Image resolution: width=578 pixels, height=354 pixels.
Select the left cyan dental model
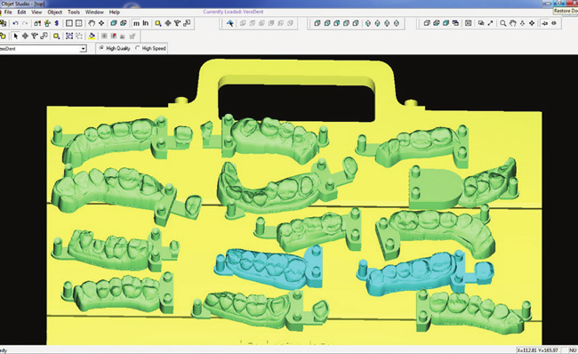(x=269, y=268)
